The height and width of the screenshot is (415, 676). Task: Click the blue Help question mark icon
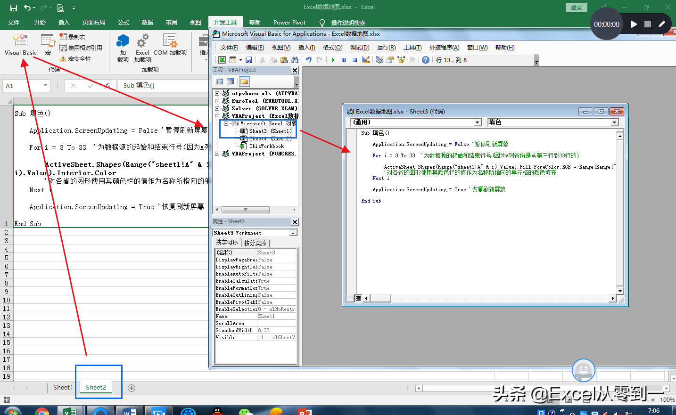click(426, 60)
